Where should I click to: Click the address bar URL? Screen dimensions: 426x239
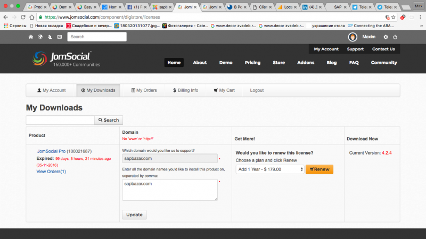click(102, 17)
